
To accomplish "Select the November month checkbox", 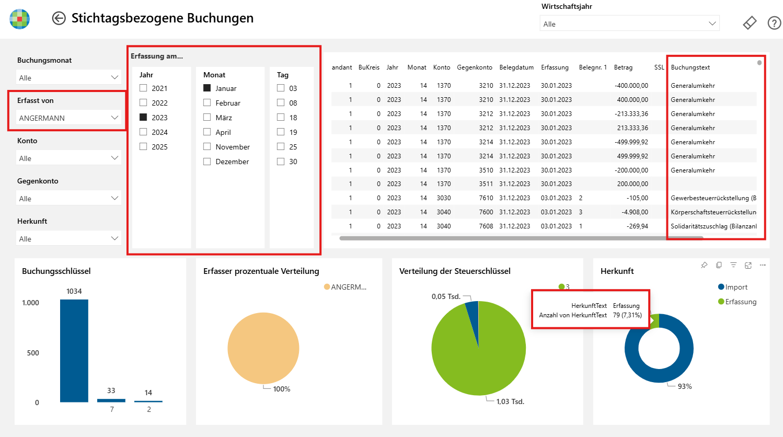I will tap(207, 147).
